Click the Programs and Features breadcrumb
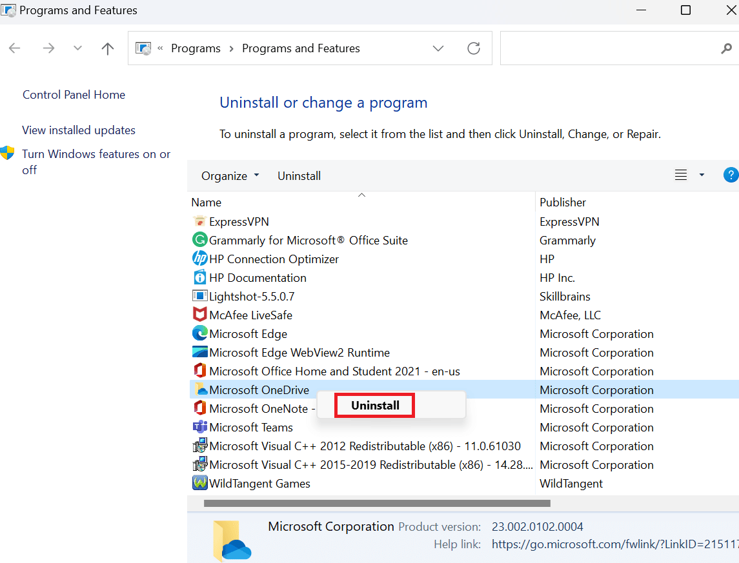 pos(301,48)
